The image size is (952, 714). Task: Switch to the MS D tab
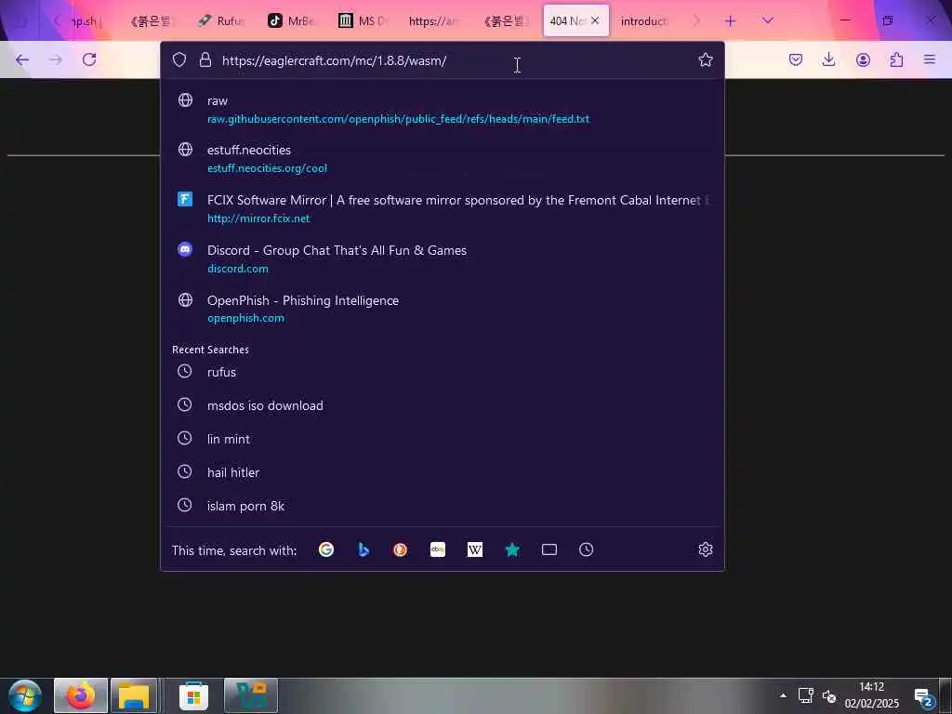pos(363,21)
